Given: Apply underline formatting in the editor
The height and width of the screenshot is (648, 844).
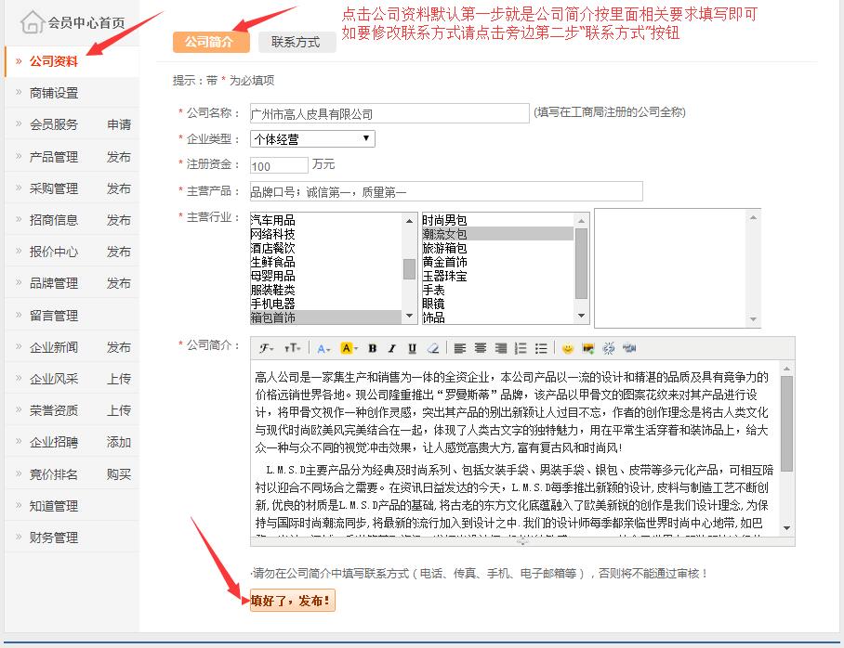Looking at the screenshot, I should [412, 348].
